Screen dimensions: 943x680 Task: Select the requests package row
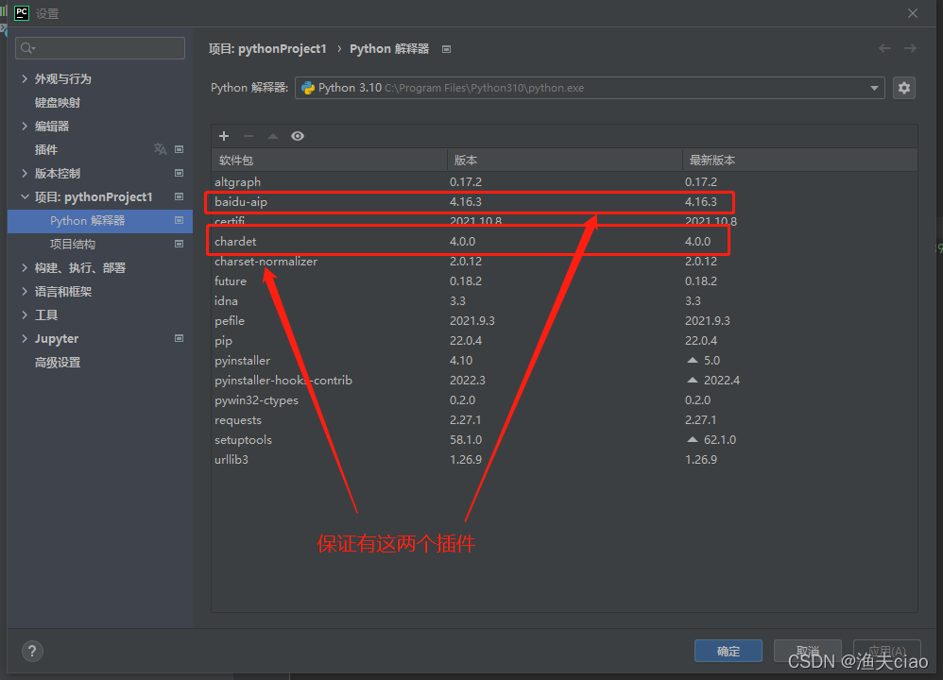(x=564, y=419)
